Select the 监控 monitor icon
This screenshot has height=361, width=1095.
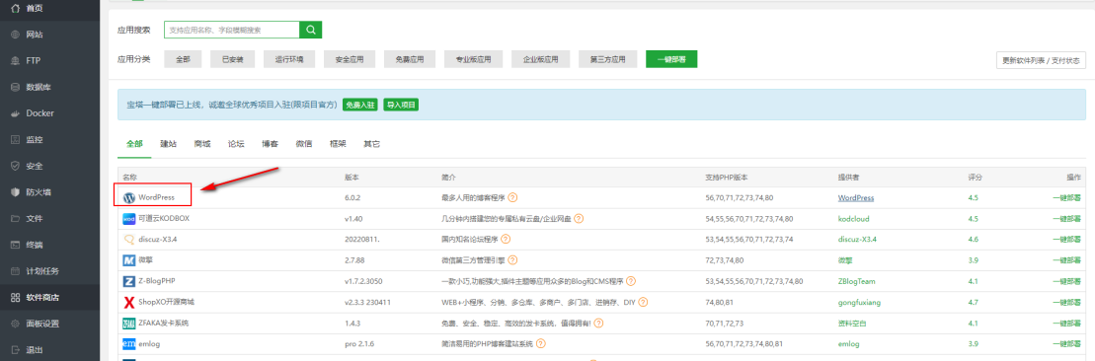click(16, 140)
